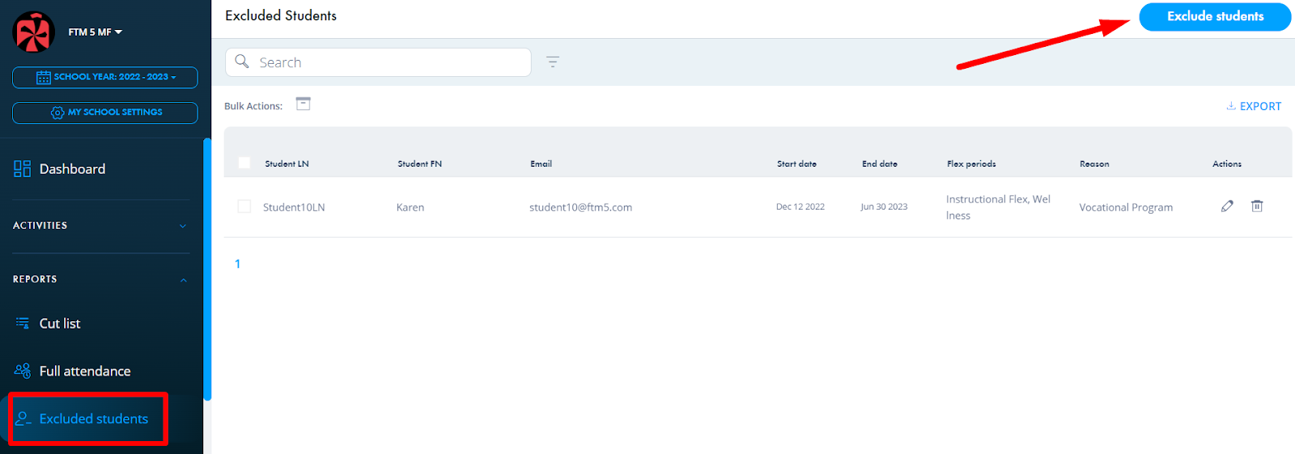Screen dimensions: 1295x454
Task: Click the Exclude students button
Action: click(1215, 17)
